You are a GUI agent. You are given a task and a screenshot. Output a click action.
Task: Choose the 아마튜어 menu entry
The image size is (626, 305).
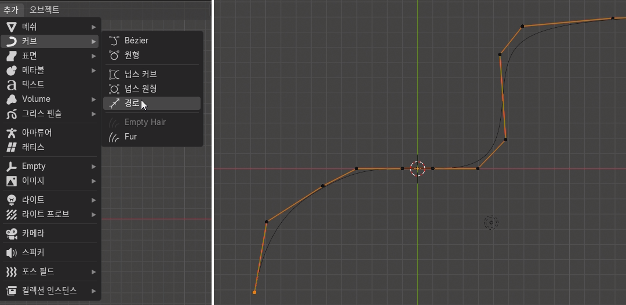click(50, 133)
